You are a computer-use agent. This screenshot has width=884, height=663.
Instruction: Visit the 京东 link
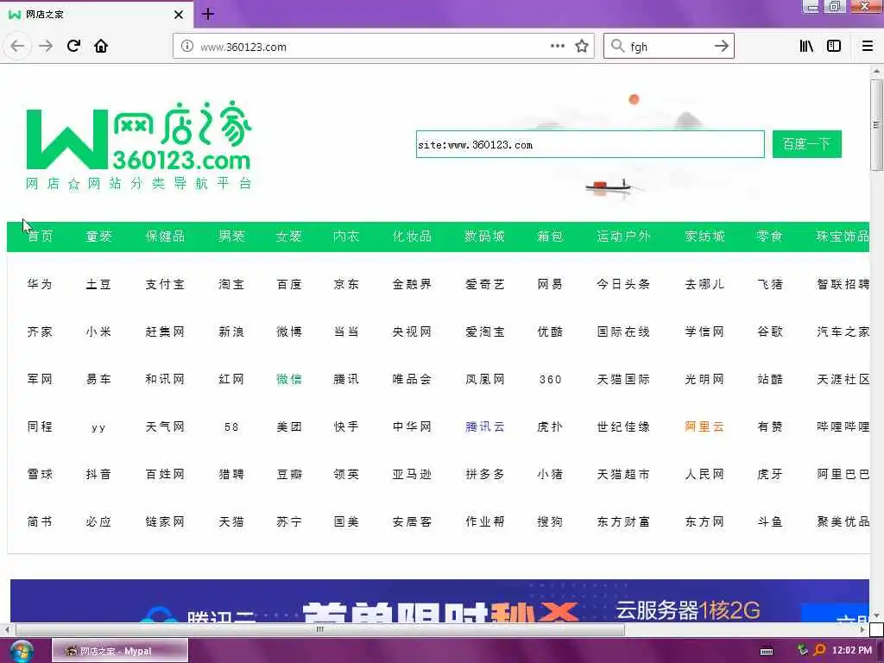point(346,284)
